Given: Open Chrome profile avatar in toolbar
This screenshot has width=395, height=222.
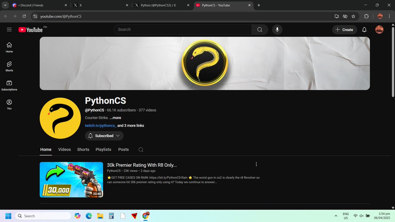Looking at the screenshot, I should coord(380,16).
